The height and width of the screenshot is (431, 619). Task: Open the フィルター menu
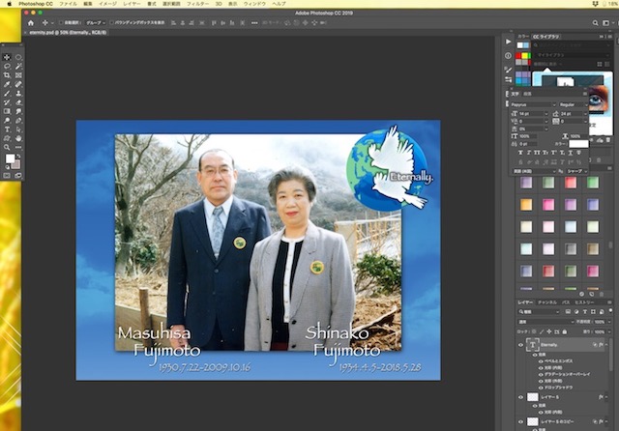197,4
